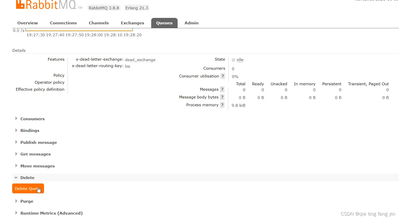Click the Effective policy definition label

tap(40, 89)
